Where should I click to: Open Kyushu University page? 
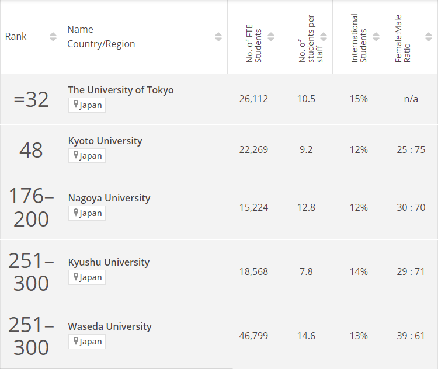coord(109,262)
